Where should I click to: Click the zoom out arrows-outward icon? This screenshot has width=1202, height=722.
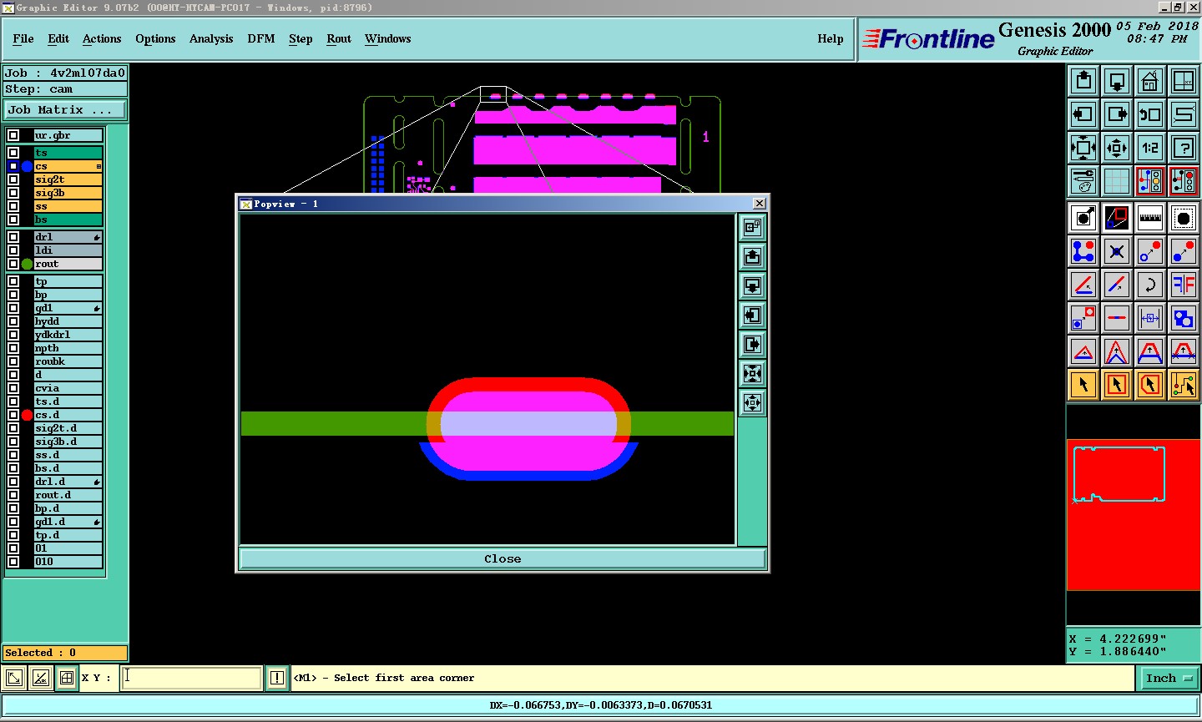click(x=1117, y=148)
